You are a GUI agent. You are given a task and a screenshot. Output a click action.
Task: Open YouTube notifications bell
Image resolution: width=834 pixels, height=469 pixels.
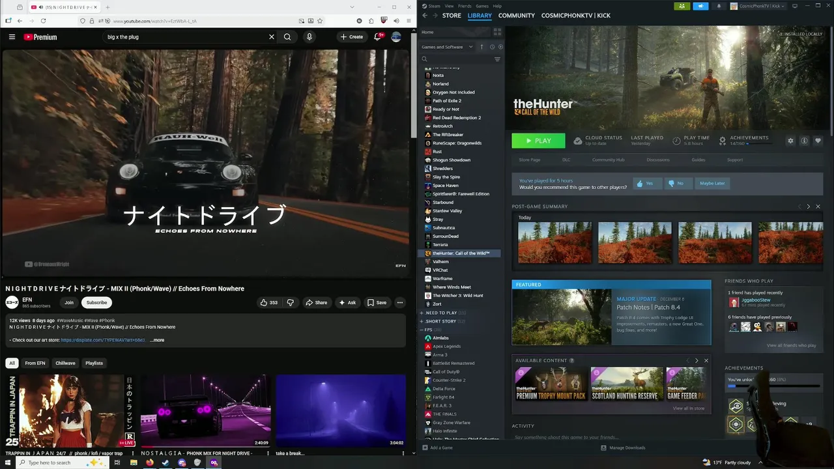tap(378, 37)
